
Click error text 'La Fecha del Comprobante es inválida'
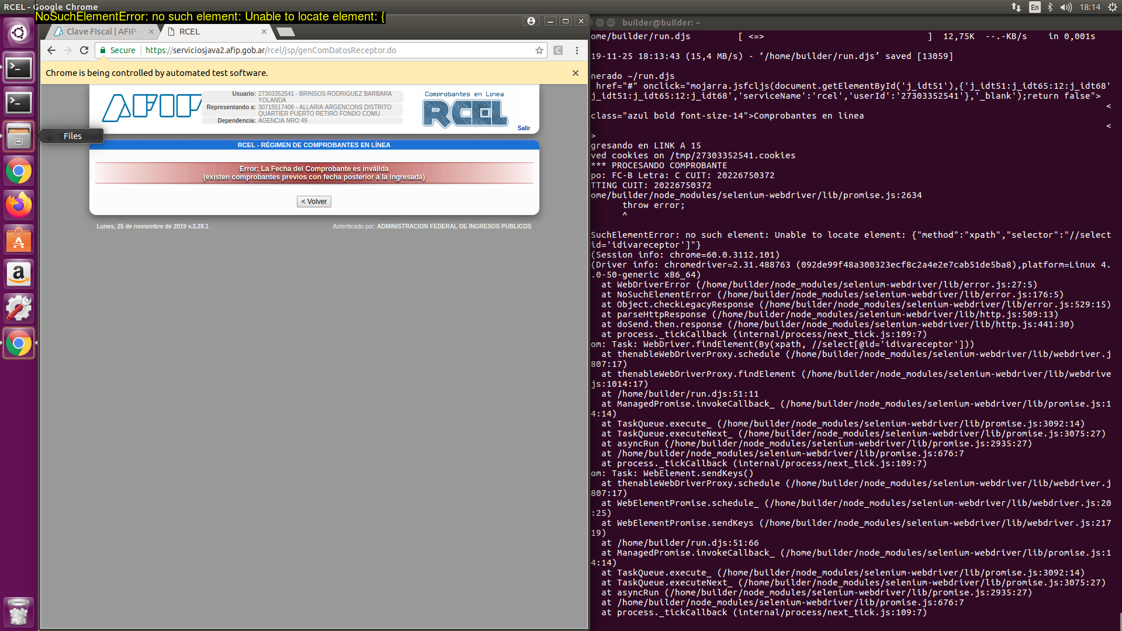(x=324, y=169)
